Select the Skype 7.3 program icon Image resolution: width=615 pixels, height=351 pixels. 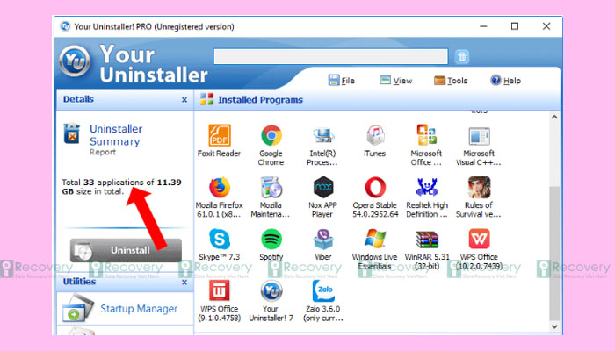(220, 239)
